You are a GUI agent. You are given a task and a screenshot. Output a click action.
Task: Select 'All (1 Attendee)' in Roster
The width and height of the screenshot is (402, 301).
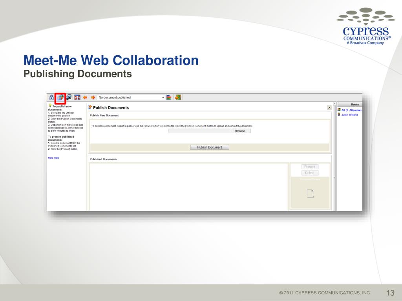pos(351,110)
